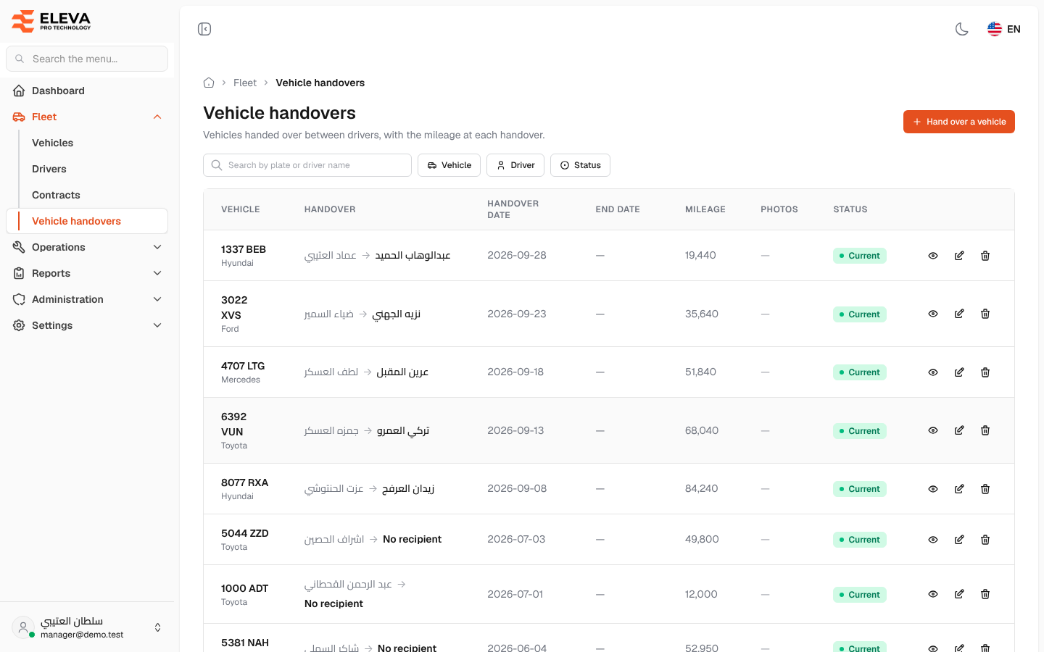
Task: Click mileage value 51,840
Action: pyautogui.click(x=700, y=372)
